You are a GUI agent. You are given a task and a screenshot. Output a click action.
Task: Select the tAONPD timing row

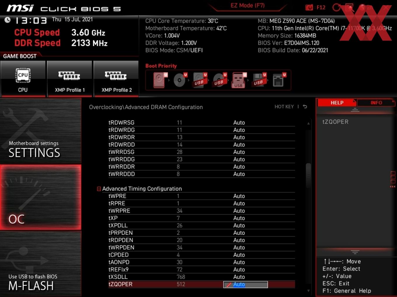(x=202, y=262)
